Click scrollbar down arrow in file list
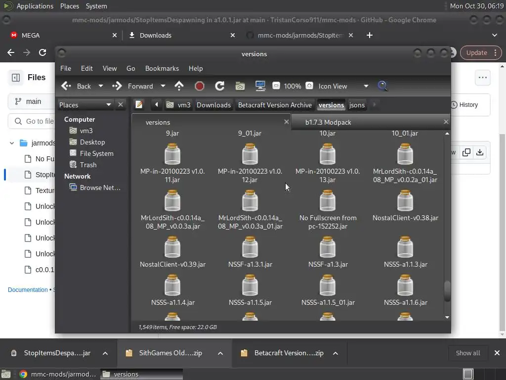 pos(447,317)
